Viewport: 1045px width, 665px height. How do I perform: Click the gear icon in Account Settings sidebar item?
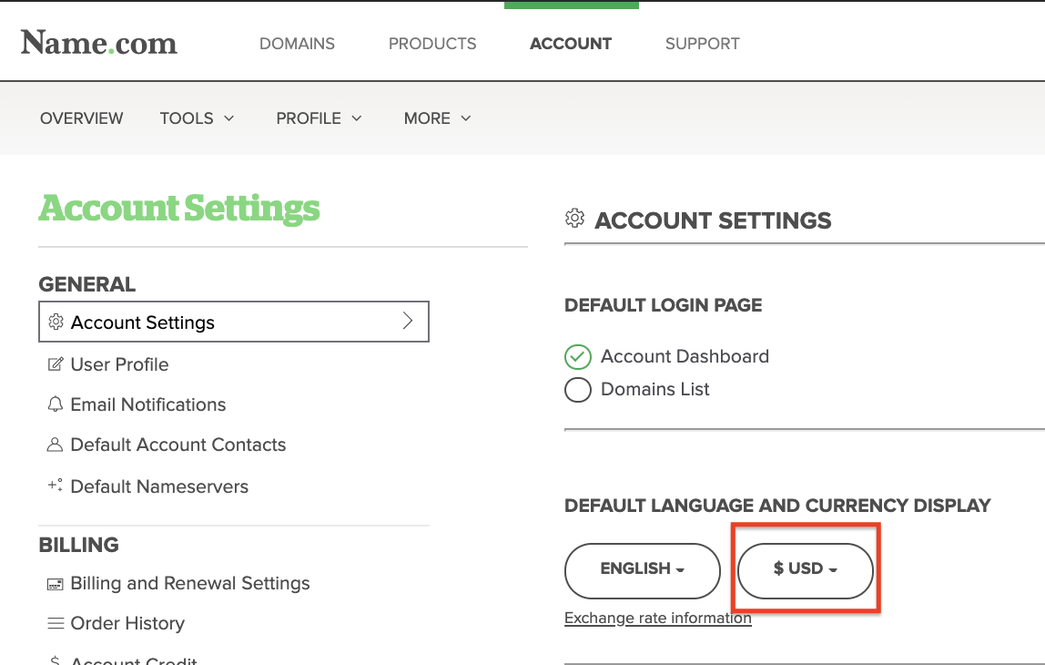(x=56, y=322)
